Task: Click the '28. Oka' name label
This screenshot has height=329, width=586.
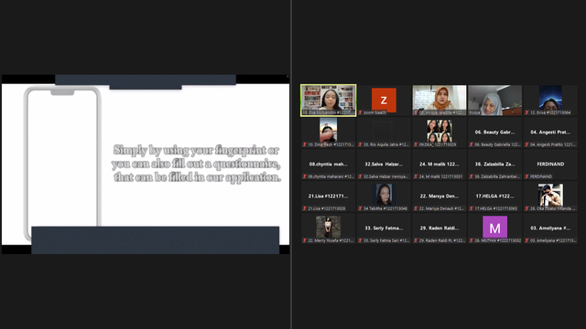Action: [553, 208]
